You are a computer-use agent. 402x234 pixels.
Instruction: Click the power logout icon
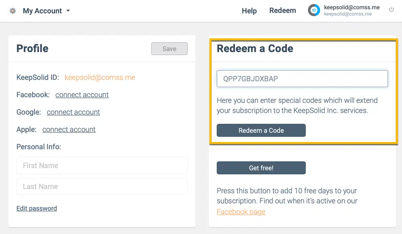point(391,10)
